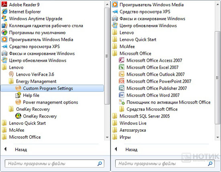
Task: Expand the Microsoft SQL Server 2005 folder
Action: tap(141, 116)
